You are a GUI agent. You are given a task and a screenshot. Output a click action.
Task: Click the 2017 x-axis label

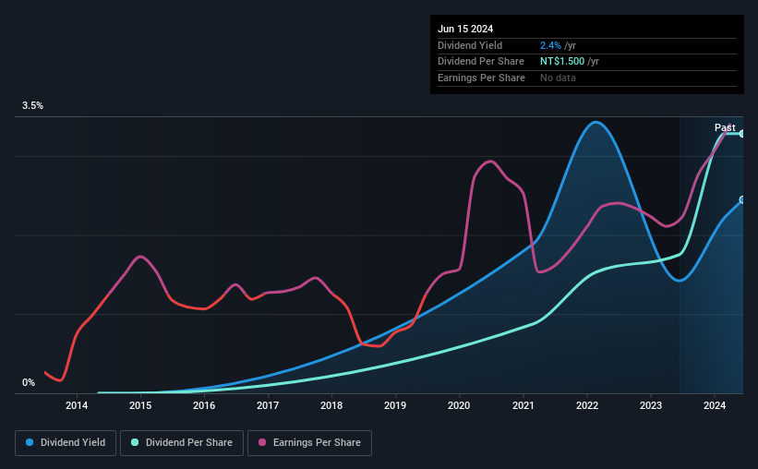tap(268, 405)
